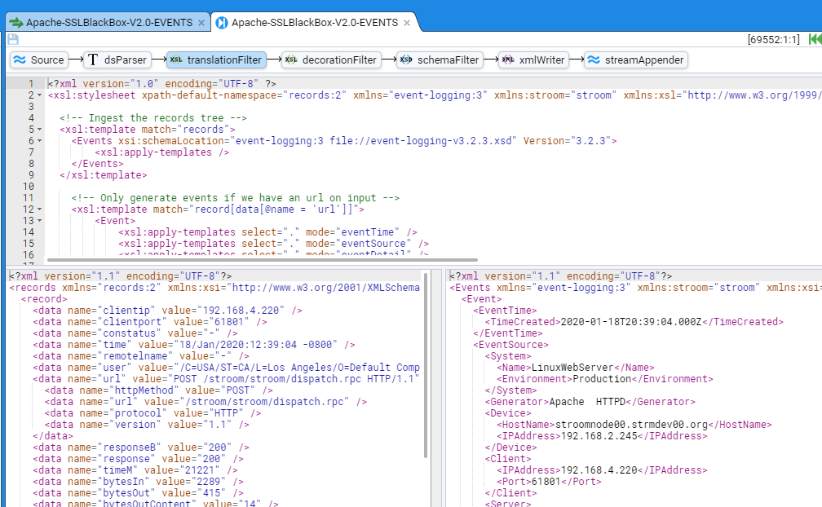Jump to first record with green arrow
Screen dimensions: 822x507
point(814,39)
